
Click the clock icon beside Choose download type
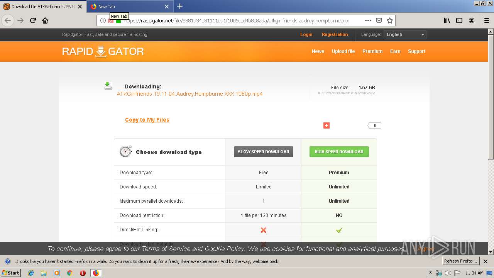click(x=126, y=151)
